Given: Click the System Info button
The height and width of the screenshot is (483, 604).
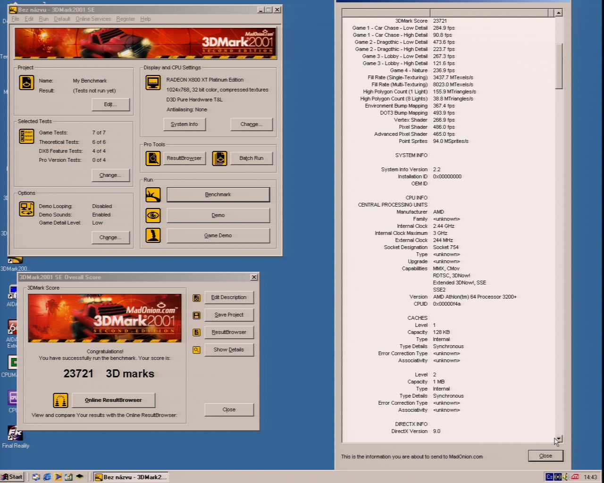Looking at the screenshot, I should [x=185, y=124].
